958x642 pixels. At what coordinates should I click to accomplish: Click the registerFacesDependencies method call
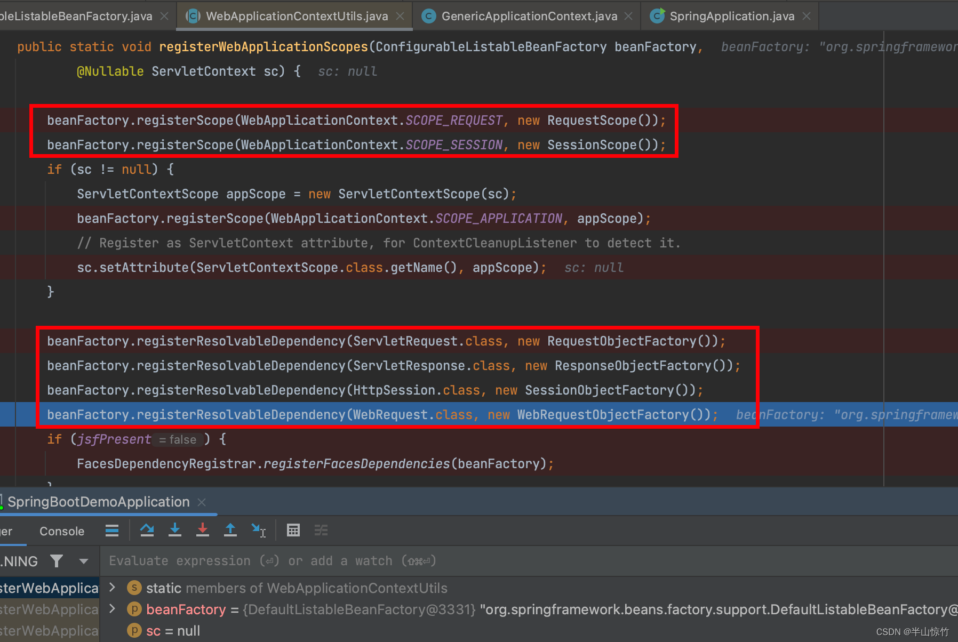[x=357, y=464]
